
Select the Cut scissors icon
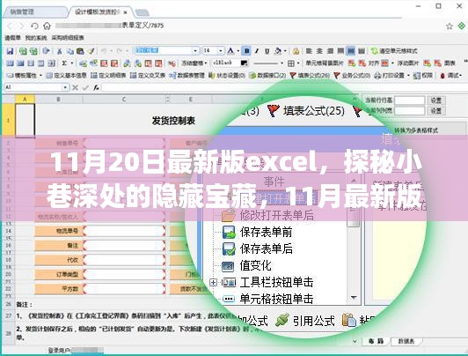[x=60, y=51]
